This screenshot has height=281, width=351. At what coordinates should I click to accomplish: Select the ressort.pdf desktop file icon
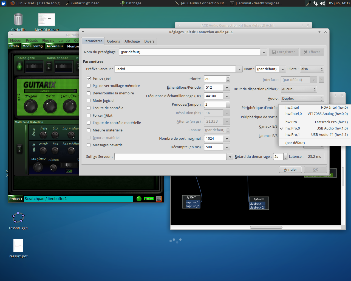coord(18,246)
